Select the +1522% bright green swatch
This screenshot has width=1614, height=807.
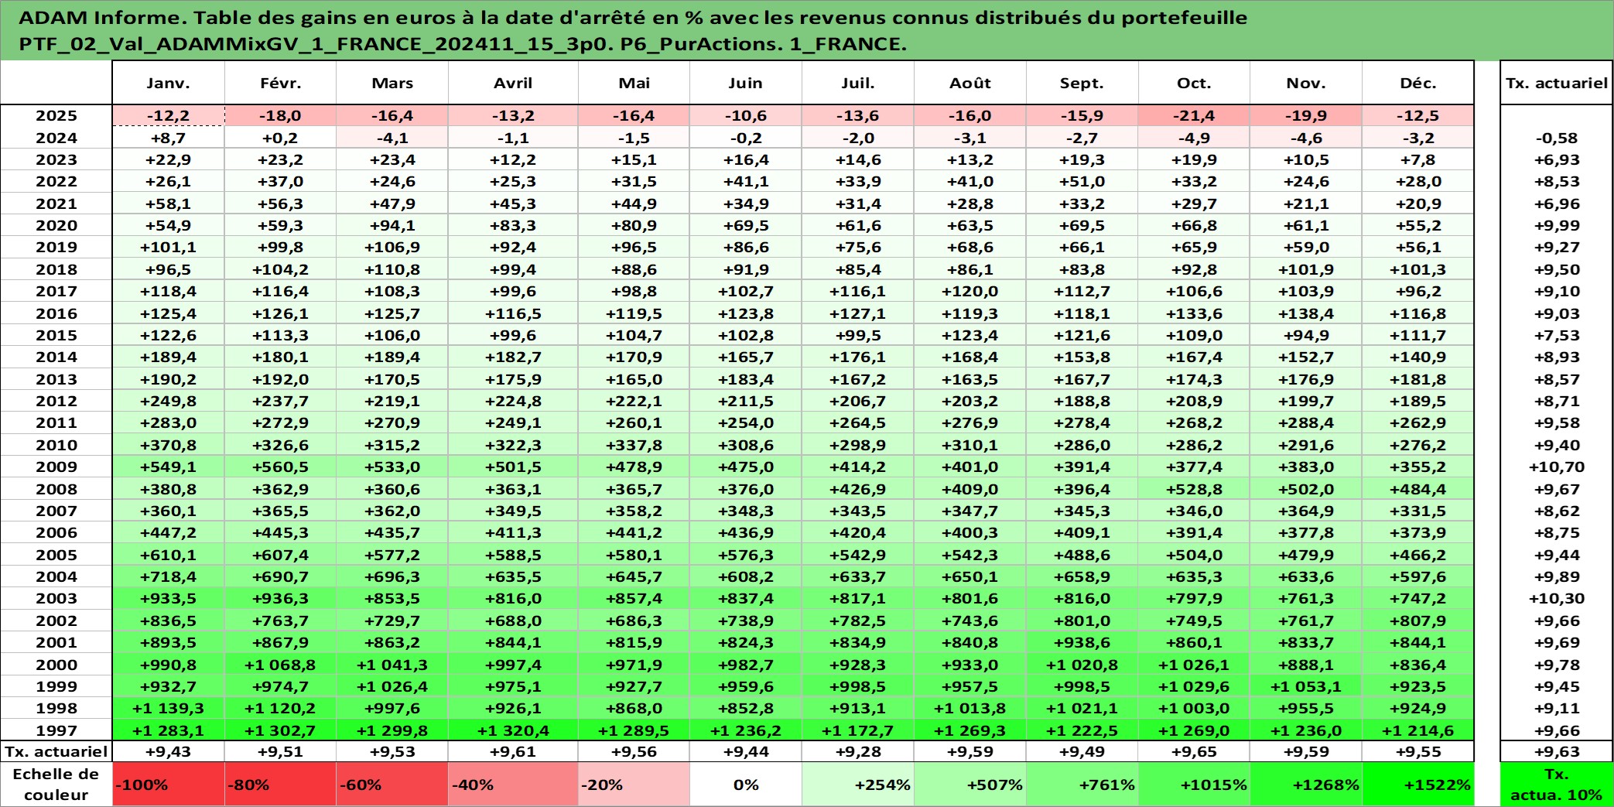coord(1418,785)
